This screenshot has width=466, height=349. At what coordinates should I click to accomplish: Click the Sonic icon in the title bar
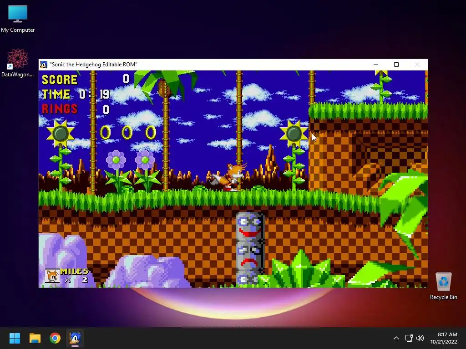[x=44, y=65]
